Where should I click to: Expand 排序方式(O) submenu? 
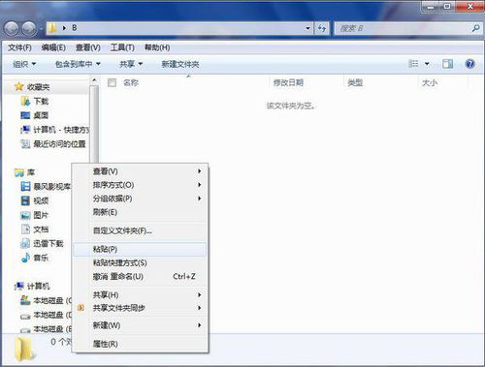pos(140,185)
